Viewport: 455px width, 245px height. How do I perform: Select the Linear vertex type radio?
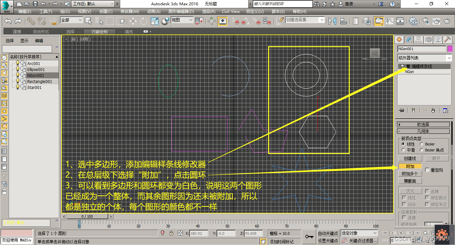click(x=403, y=144)
